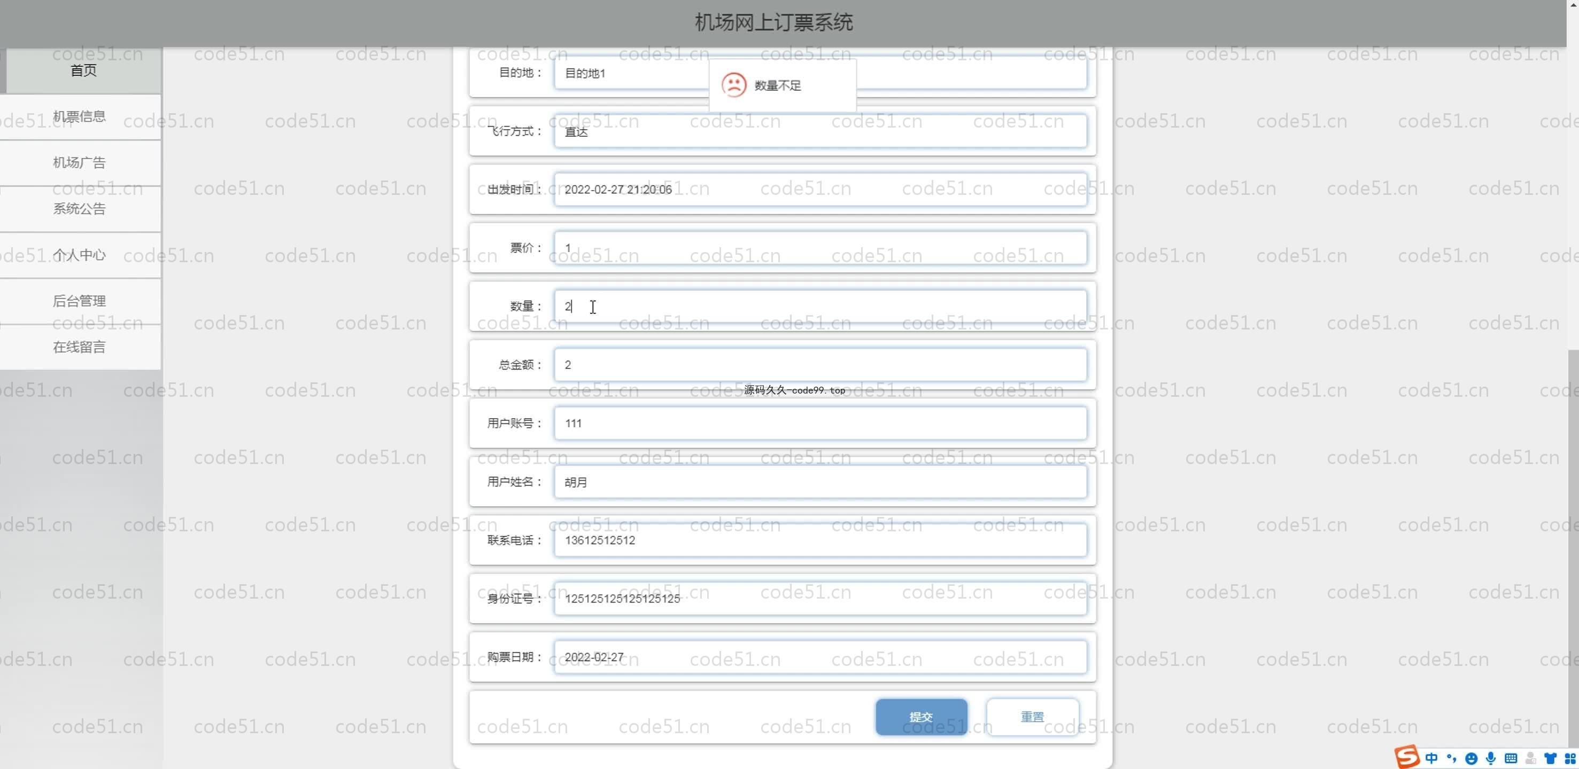Open 系统公告 menu item

point(80,209)
